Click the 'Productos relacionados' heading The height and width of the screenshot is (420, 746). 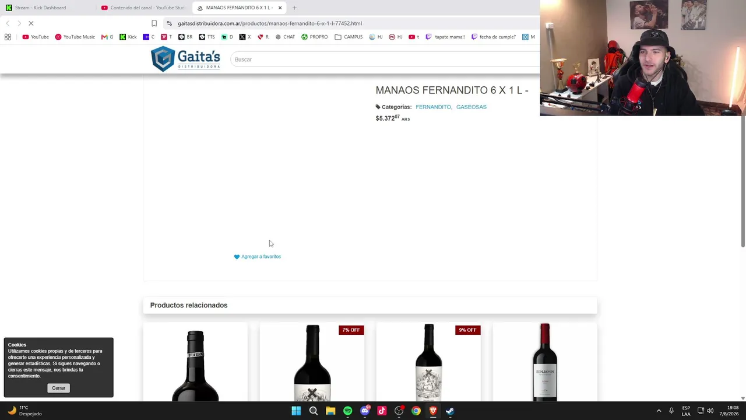pos(189,305)
